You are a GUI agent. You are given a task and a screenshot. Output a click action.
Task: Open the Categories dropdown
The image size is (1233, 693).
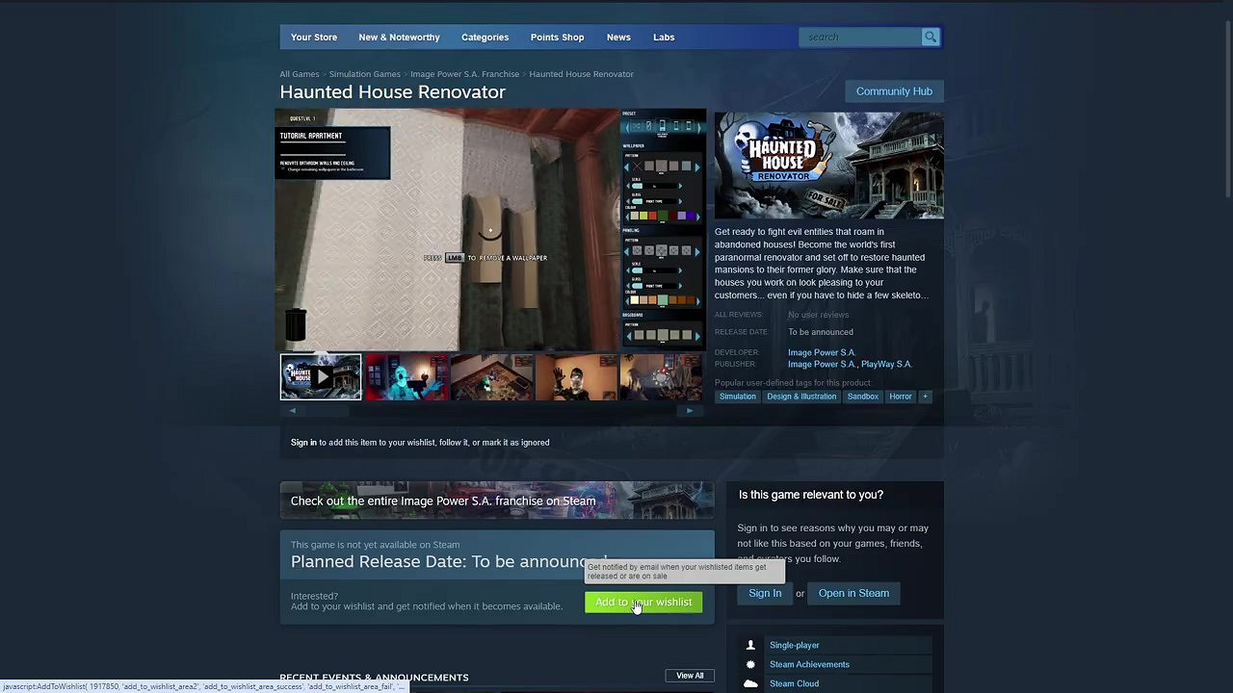click(x=485, y=38)
